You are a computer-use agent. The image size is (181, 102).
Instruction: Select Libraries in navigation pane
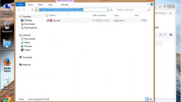pos(27,35)
